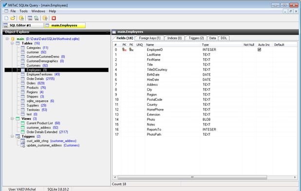Click the red X close toolbar icon
This screenshot has height=191, width=301.
coord(54,18)
